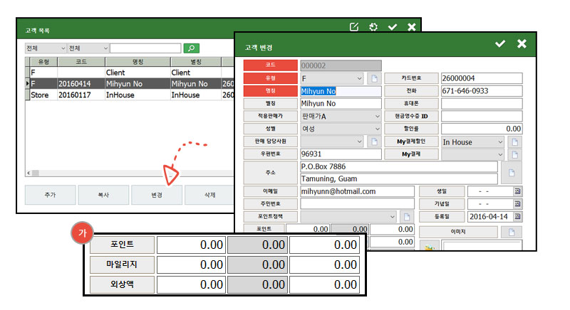Open lookup icon next to 판매 담당사원
The image size is (570, 310).
click(x=374, y=141)
